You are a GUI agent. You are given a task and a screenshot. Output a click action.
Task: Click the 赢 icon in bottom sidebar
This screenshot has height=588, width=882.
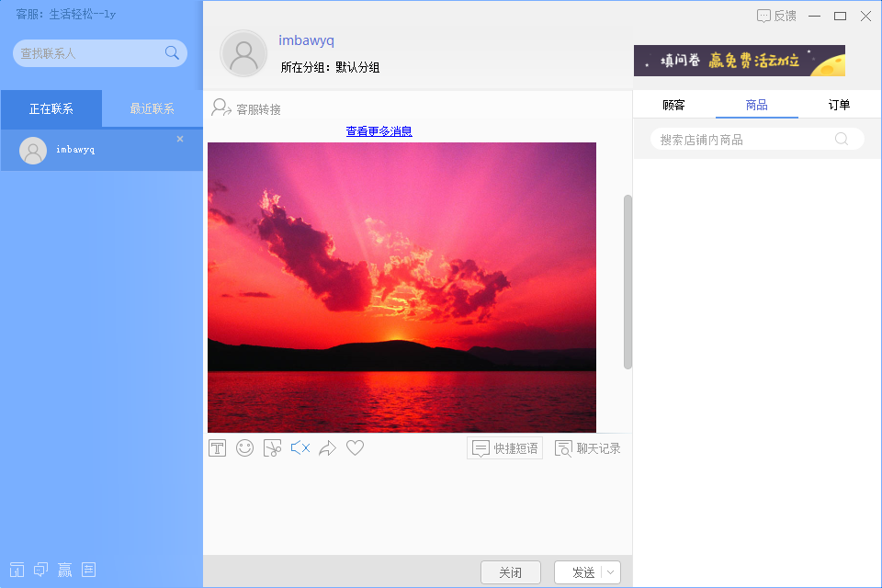pyautogui.click(x=64, y=569)
